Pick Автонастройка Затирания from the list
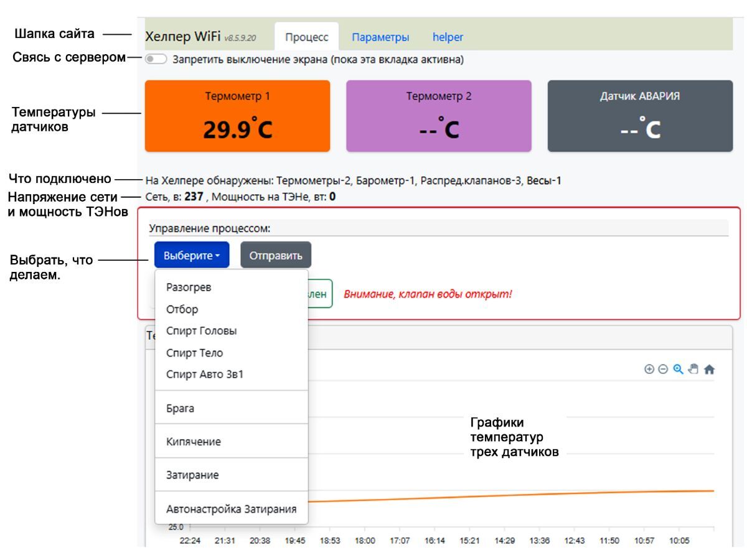747x555 pixels. point(231,509)
